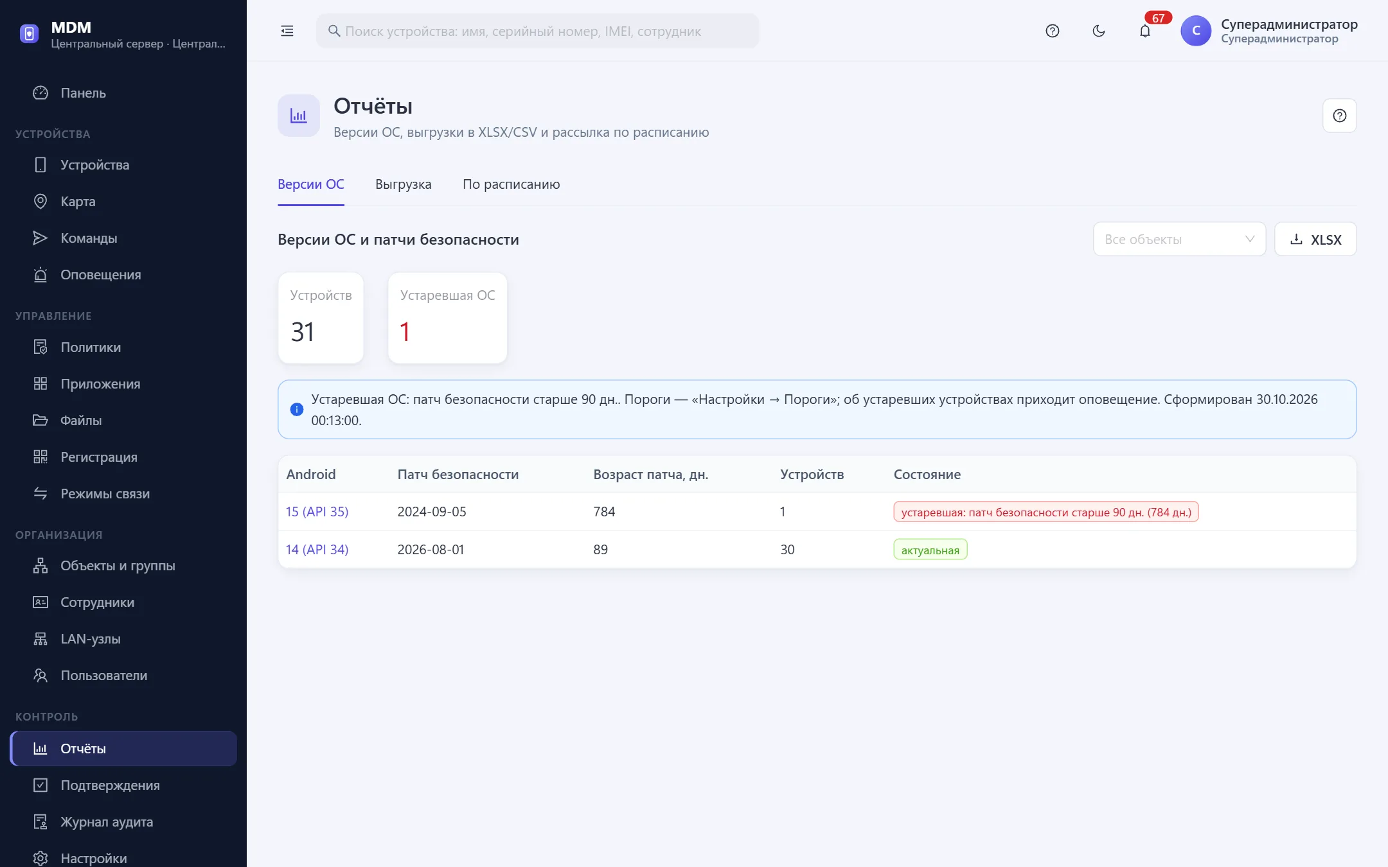Click the green актуальная status badge
1388x867 pixels.
coord(930,550)
